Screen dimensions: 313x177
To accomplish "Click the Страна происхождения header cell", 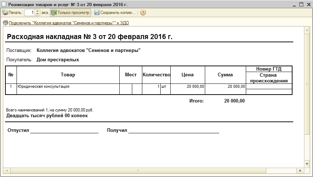I will click(269, 78).
